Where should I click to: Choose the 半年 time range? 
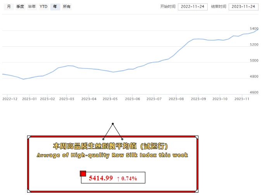tap(32, 7)
